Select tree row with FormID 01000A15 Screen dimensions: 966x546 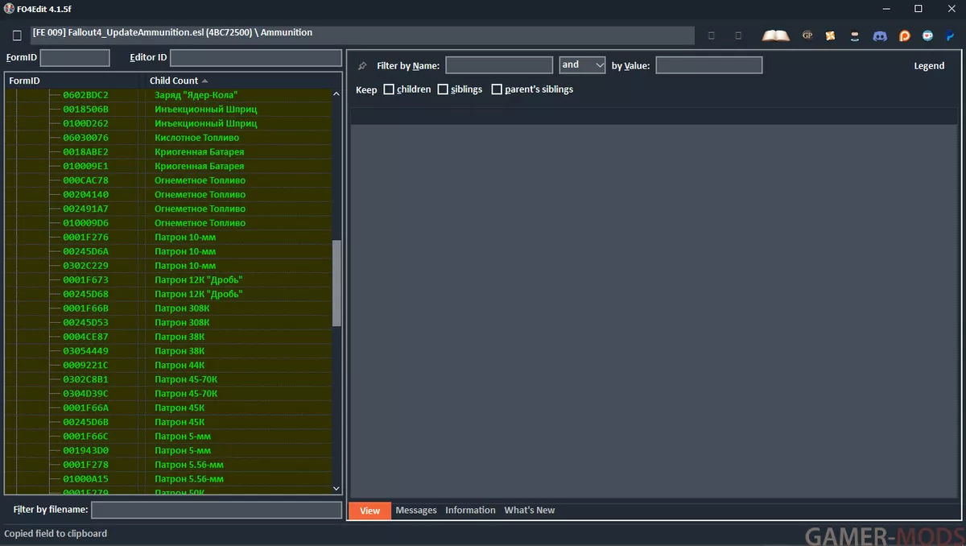pos(168,479)
